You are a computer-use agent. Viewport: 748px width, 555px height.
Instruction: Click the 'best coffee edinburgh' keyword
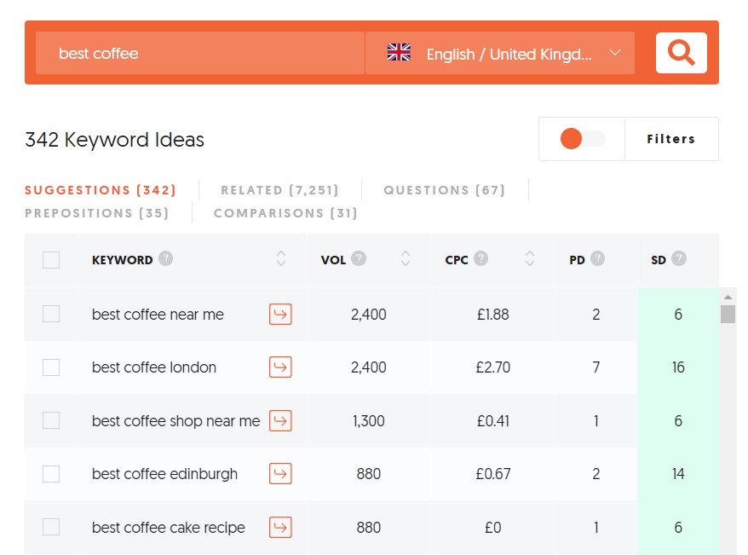[x=164, y=474]
